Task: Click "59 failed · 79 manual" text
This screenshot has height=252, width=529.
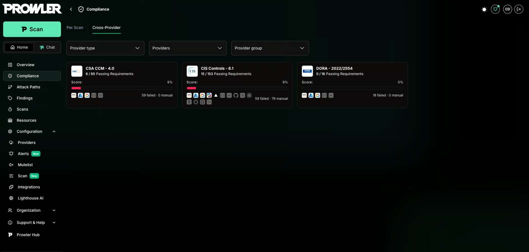Action: point(271,98)
